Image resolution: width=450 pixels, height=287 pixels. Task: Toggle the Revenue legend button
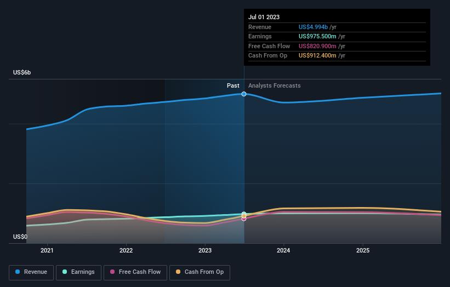click(31, 272)
